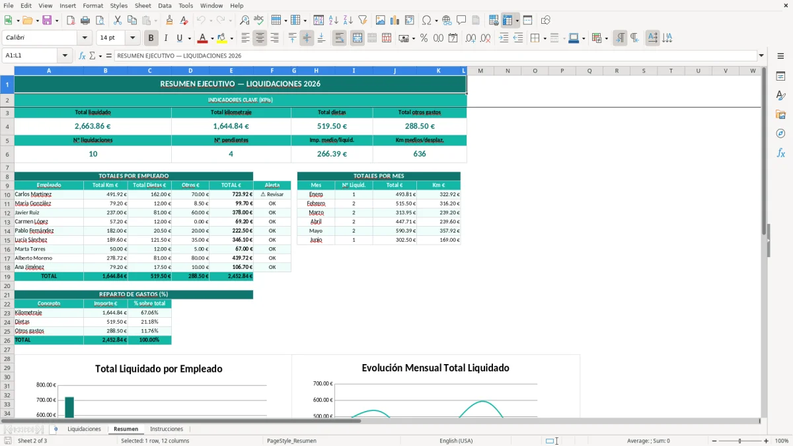Click in the formula input line
The width and height of the screenshot is (793, 446).
[435, 56]
